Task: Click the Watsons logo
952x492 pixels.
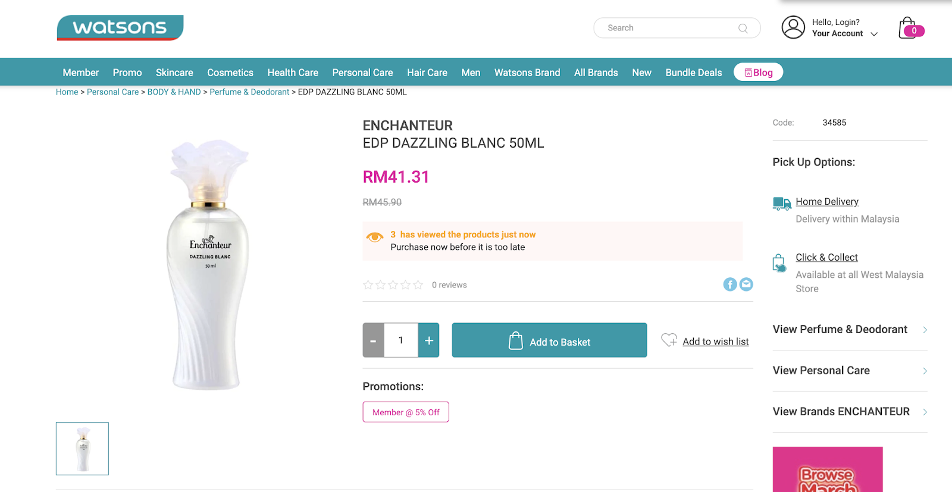Action: (120, 28)
